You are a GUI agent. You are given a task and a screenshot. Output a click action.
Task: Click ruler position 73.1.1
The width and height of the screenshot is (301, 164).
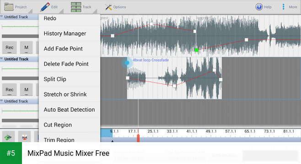click(x=269, y=131)
